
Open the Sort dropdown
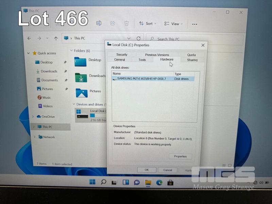[148, 23]
